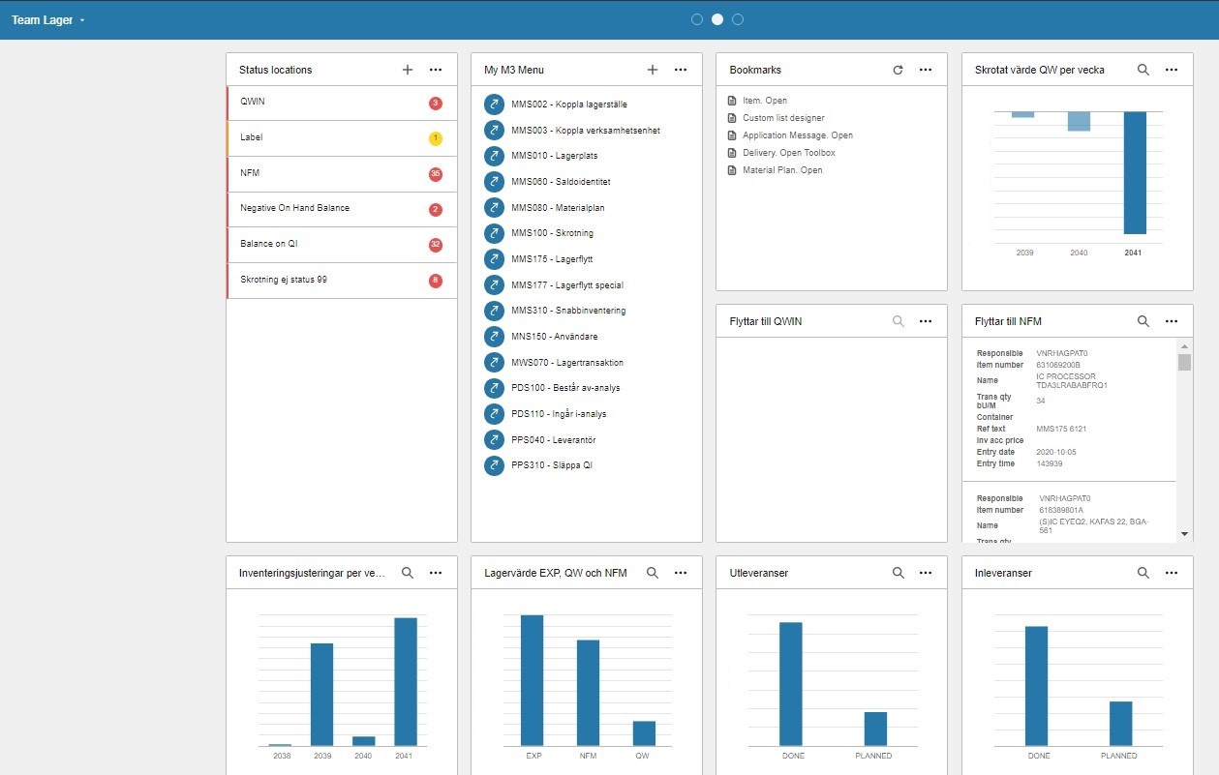Click the MMS100 Skrotning arrow icon
The image size is (1219, 775).
click(494, 233)
